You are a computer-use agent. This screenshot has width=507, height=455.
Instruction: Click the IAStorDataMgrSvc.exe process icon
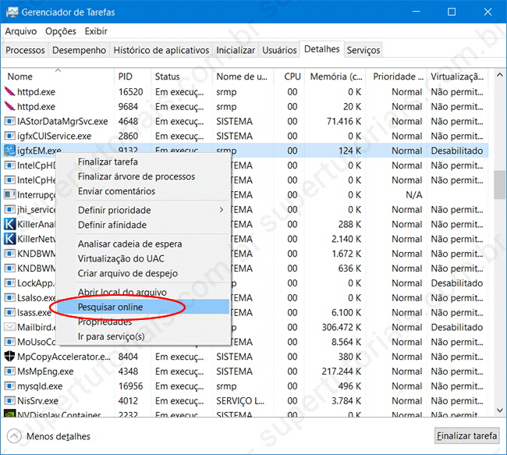(x=9, y=121)
